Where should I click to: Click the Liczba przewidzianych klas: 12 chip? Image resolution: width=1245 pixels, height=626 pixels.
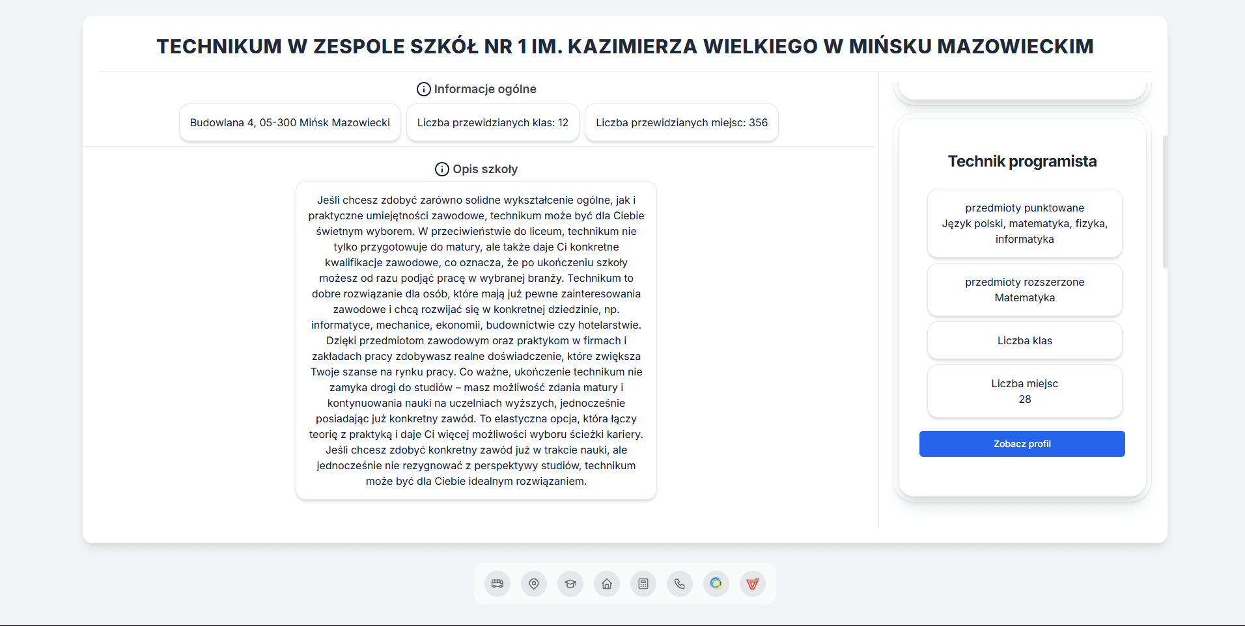(493, 122)
